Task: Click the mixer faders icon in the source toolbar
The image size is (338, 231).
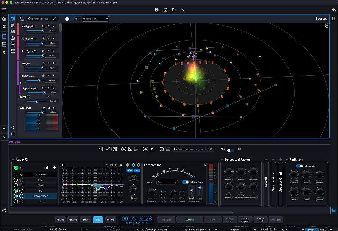Action: 101,149
